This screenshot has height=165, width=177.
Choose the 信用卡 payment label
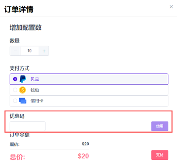pos(37,101)
